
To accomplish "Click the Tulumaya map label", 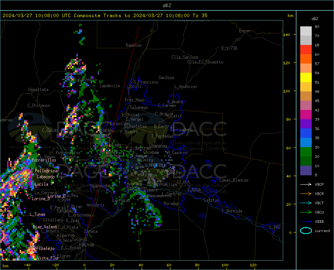I will tap(139, 107).
